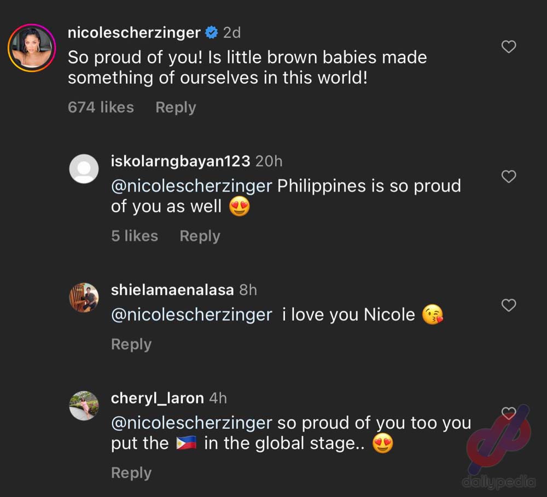
Task: Open iskolarngbayan123's default avatar
Action: (x=84, y=168)
